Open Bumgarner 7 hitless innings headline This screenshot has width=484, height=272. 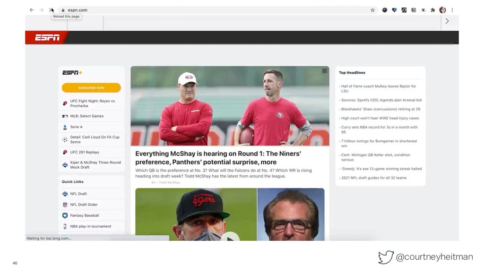(379, 144)
